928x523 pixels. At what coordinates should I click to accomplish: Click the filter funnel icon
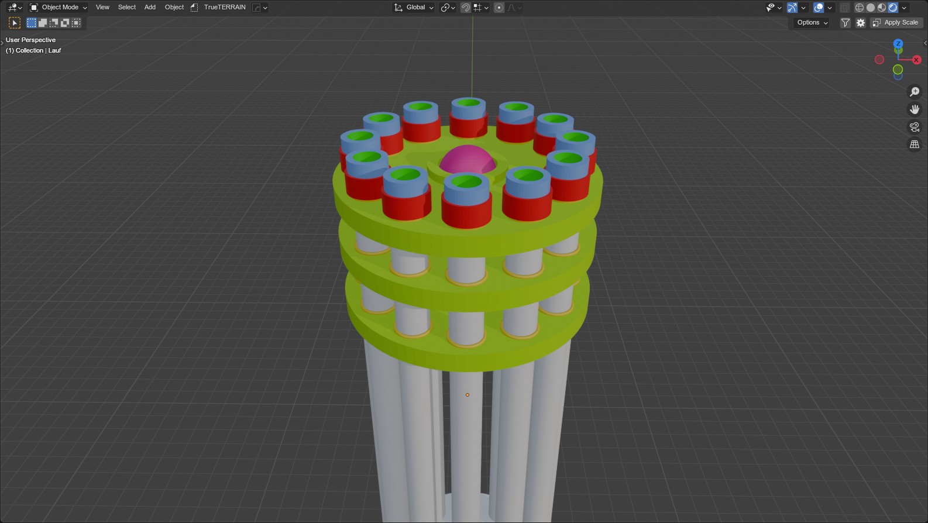pyautogui.click(x=845, y=23)
